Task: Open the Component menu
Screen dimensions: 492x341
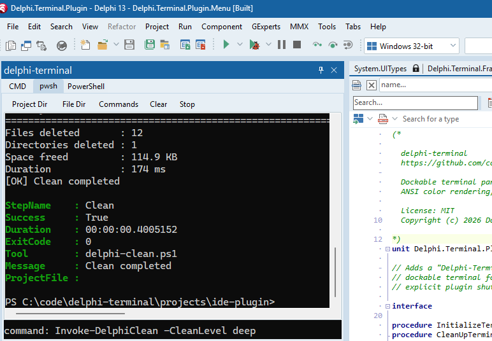Action: click(222, 27)
